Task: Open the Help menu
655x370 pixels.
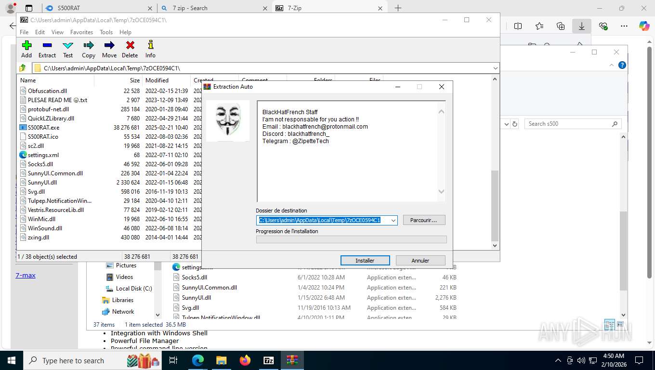Action: (125, 32)
